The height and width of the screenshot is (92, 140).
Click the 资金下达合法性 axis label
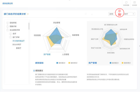96,48
